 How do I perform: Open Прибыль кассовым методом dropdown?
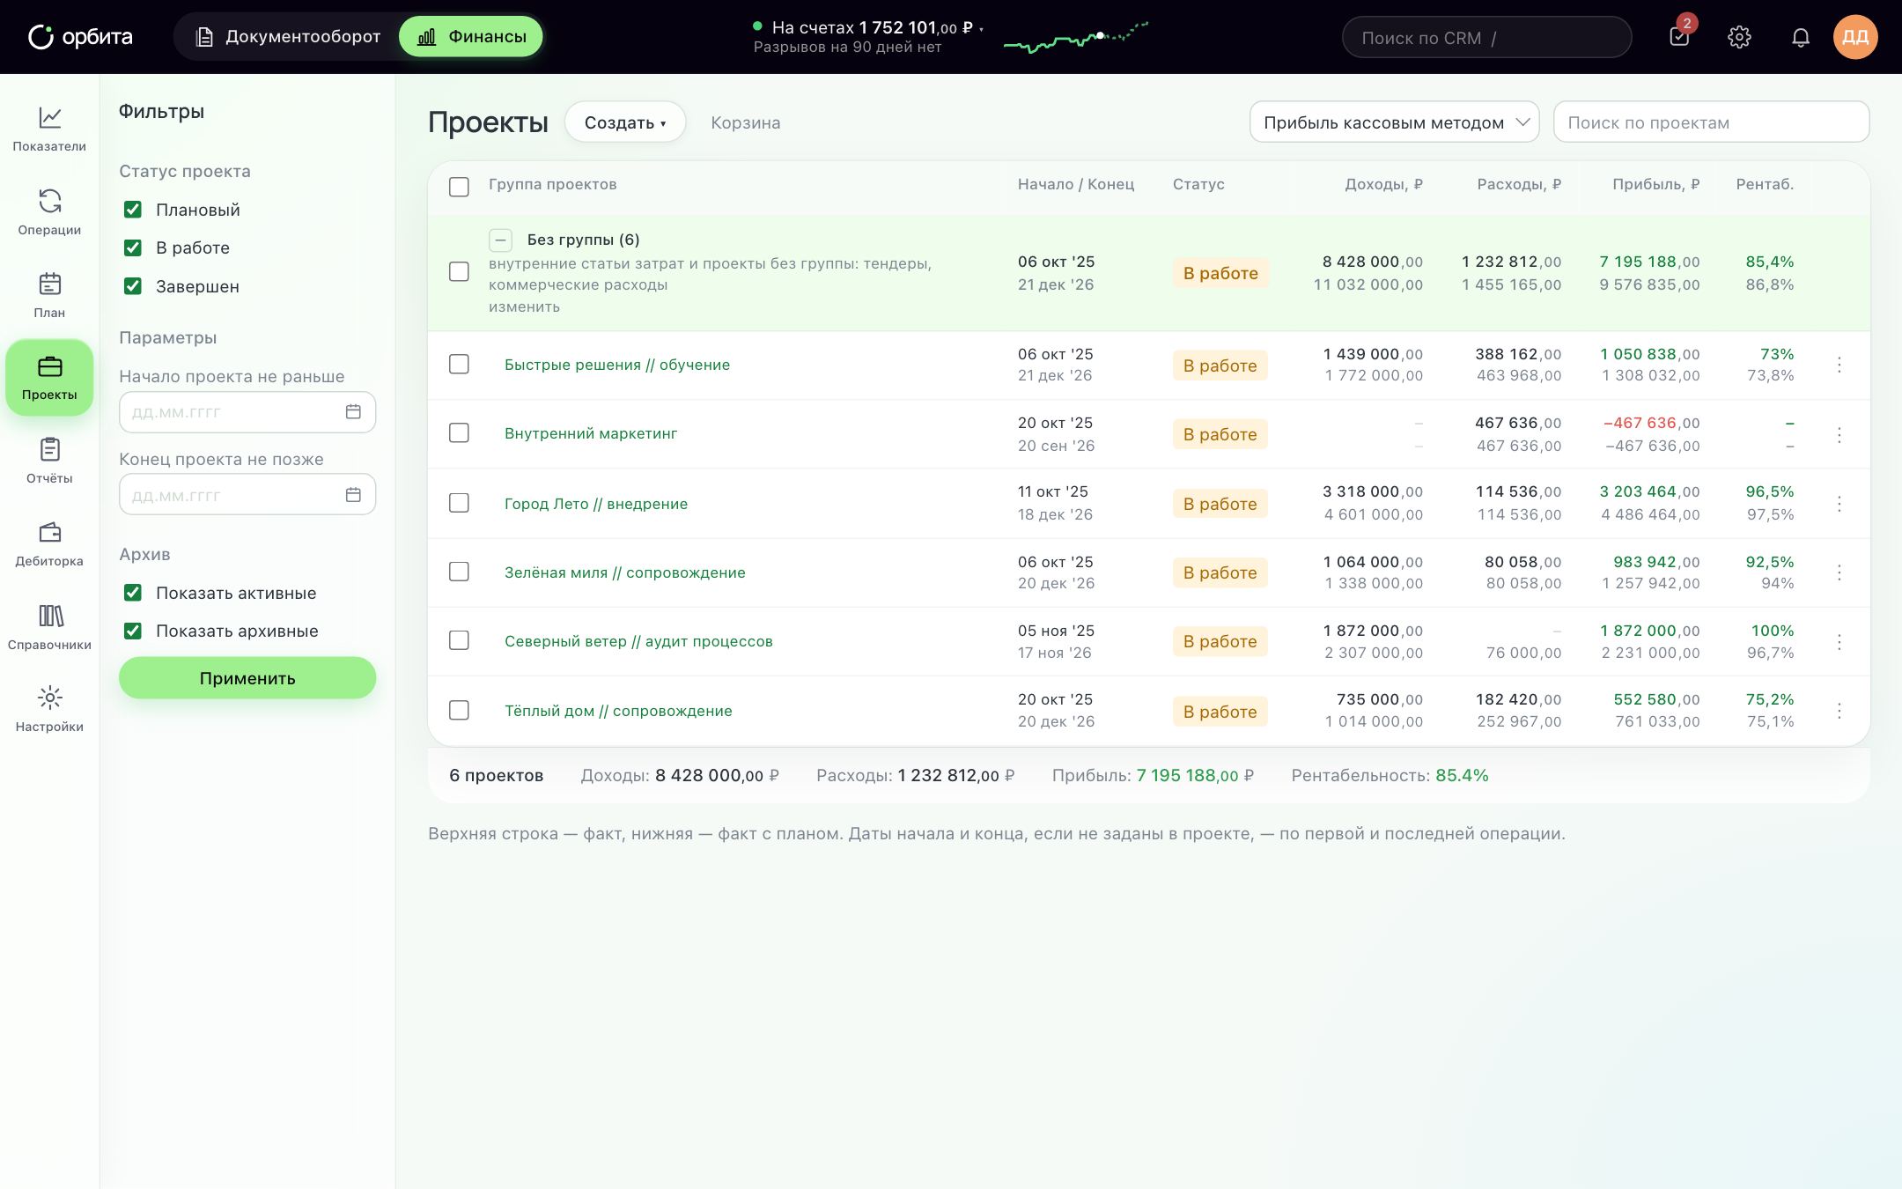[1394, 122]
